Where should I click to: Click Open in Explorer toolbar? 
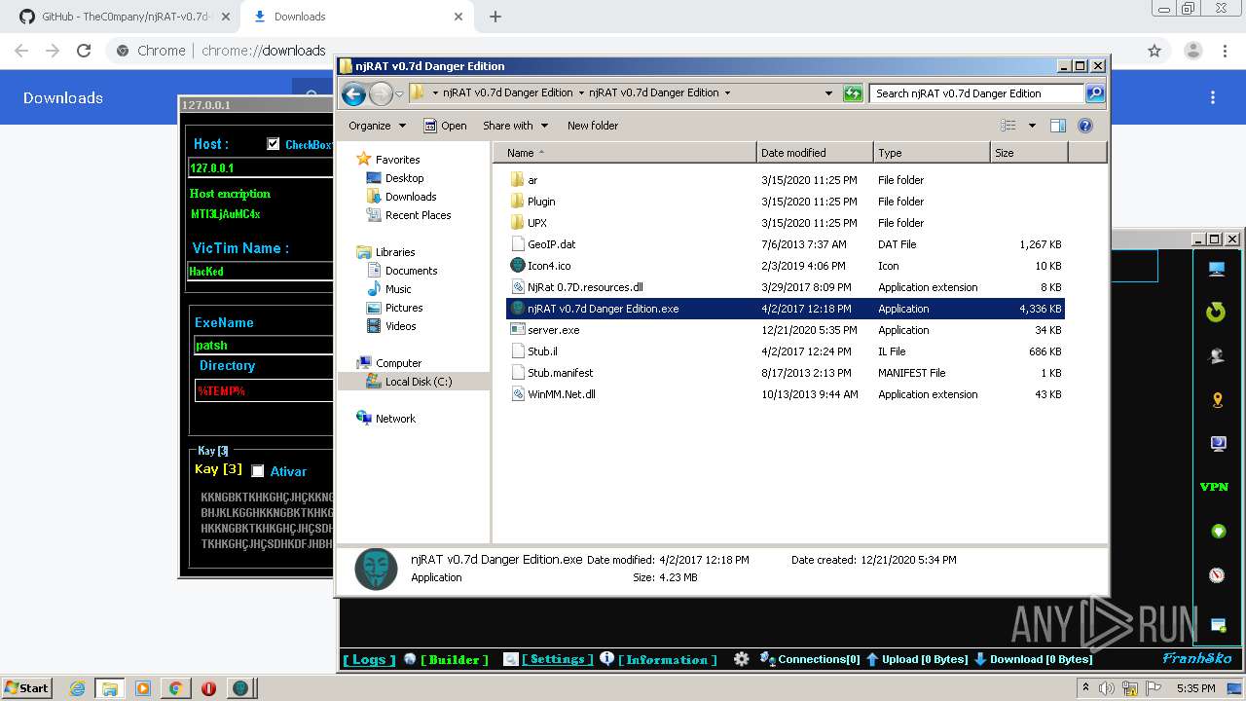tap(446, 126)
